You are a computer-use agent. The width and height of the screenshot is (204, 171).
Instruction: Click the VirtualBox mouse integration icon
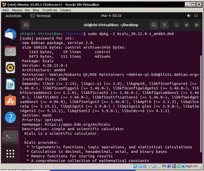(179, 166)
